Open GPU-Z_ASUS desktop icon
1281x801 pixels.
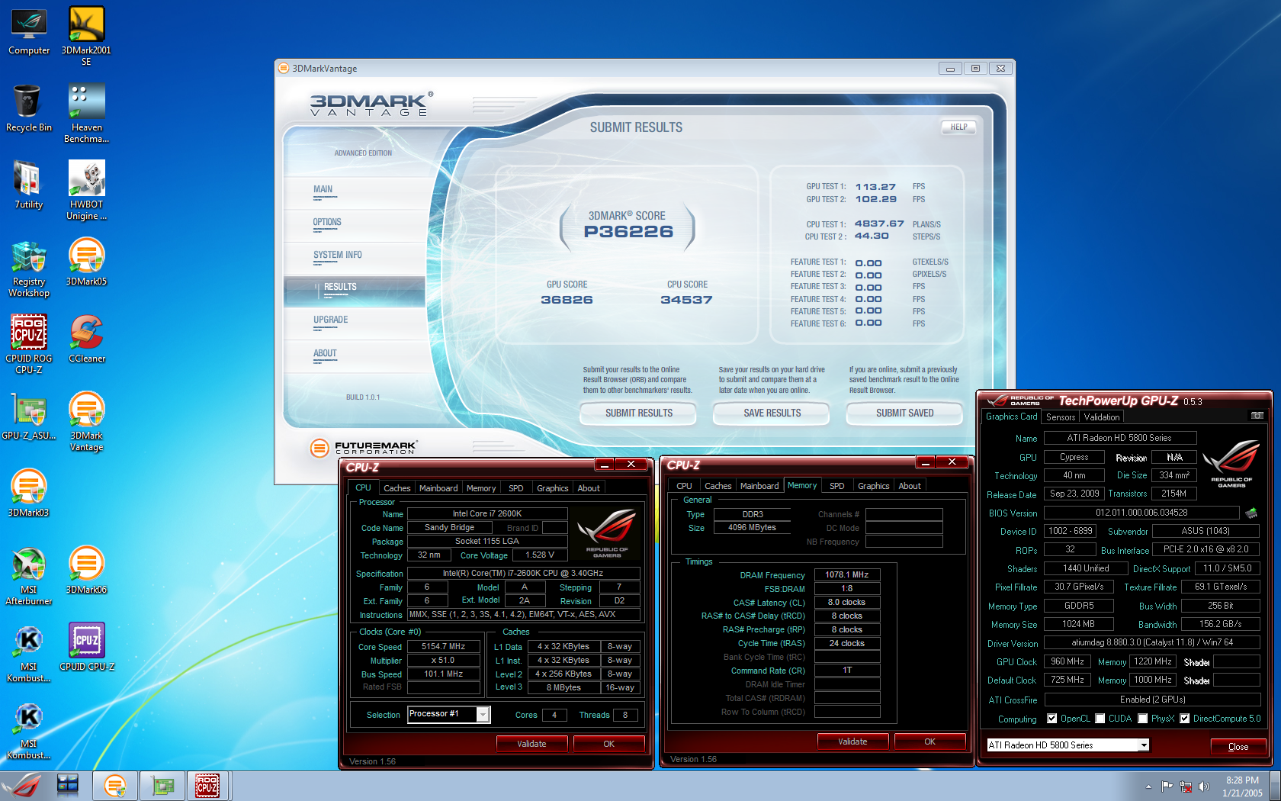[29, 417]
